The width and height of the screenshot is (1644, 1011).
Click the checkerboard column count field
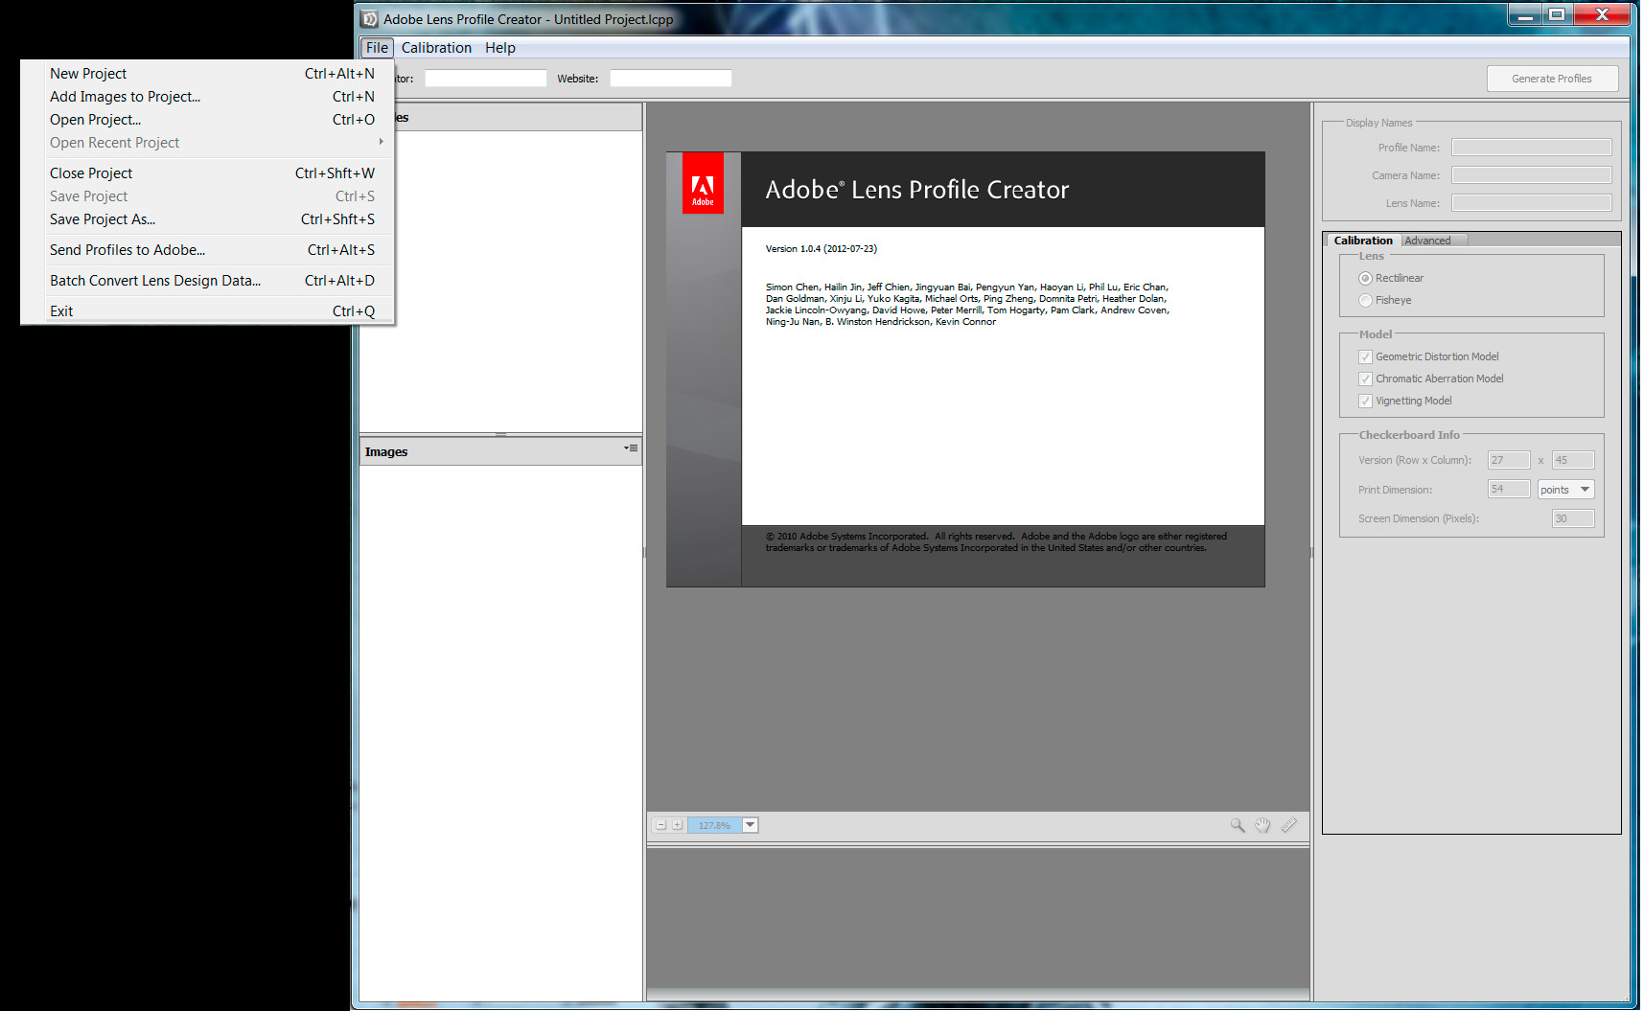[1573, 460]
